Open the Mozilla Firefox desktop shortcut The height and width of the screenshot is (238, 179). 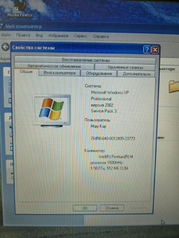20,9
